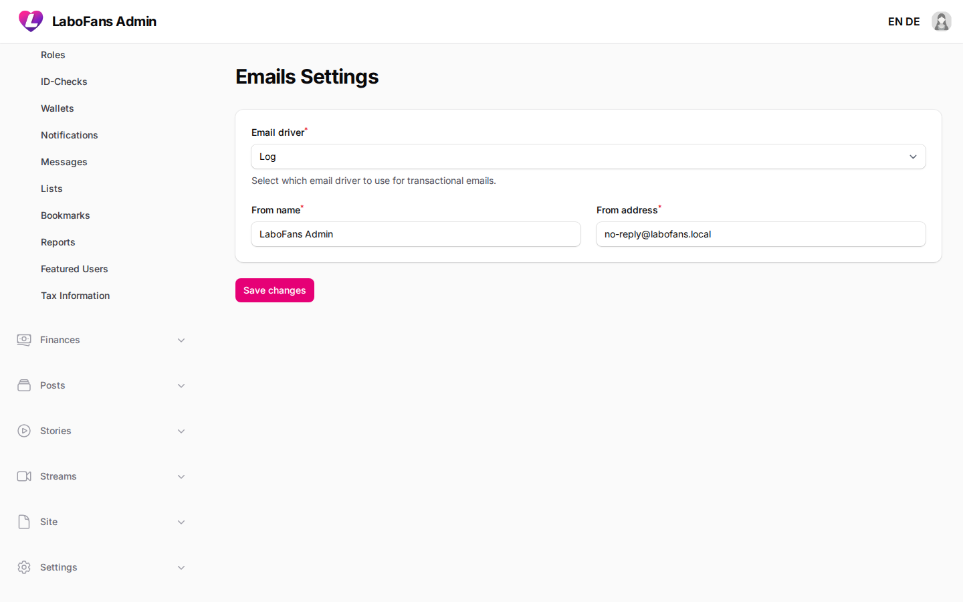
Task: Expand the Finances section chevron
Action: point(181,340)
